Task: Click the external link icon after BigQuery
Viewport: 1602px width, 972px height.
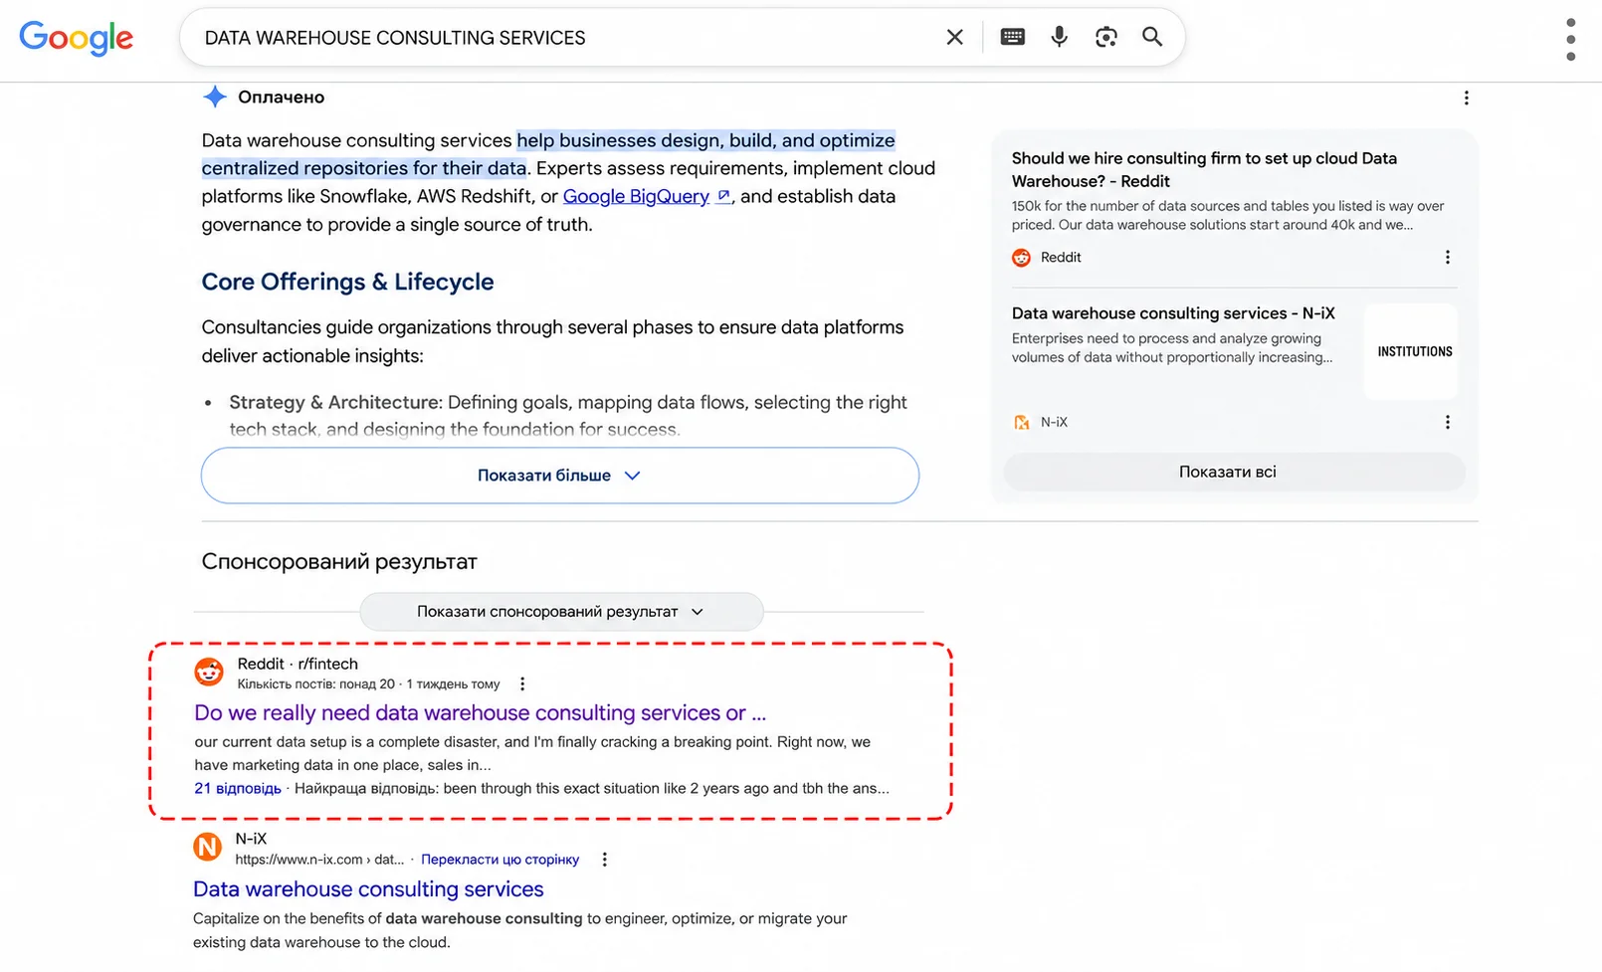Action: click(x=723, y=196)
